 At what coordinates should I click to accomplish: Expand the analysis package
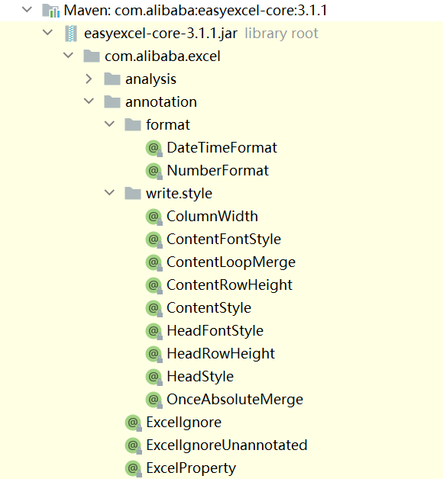[89, 79]
